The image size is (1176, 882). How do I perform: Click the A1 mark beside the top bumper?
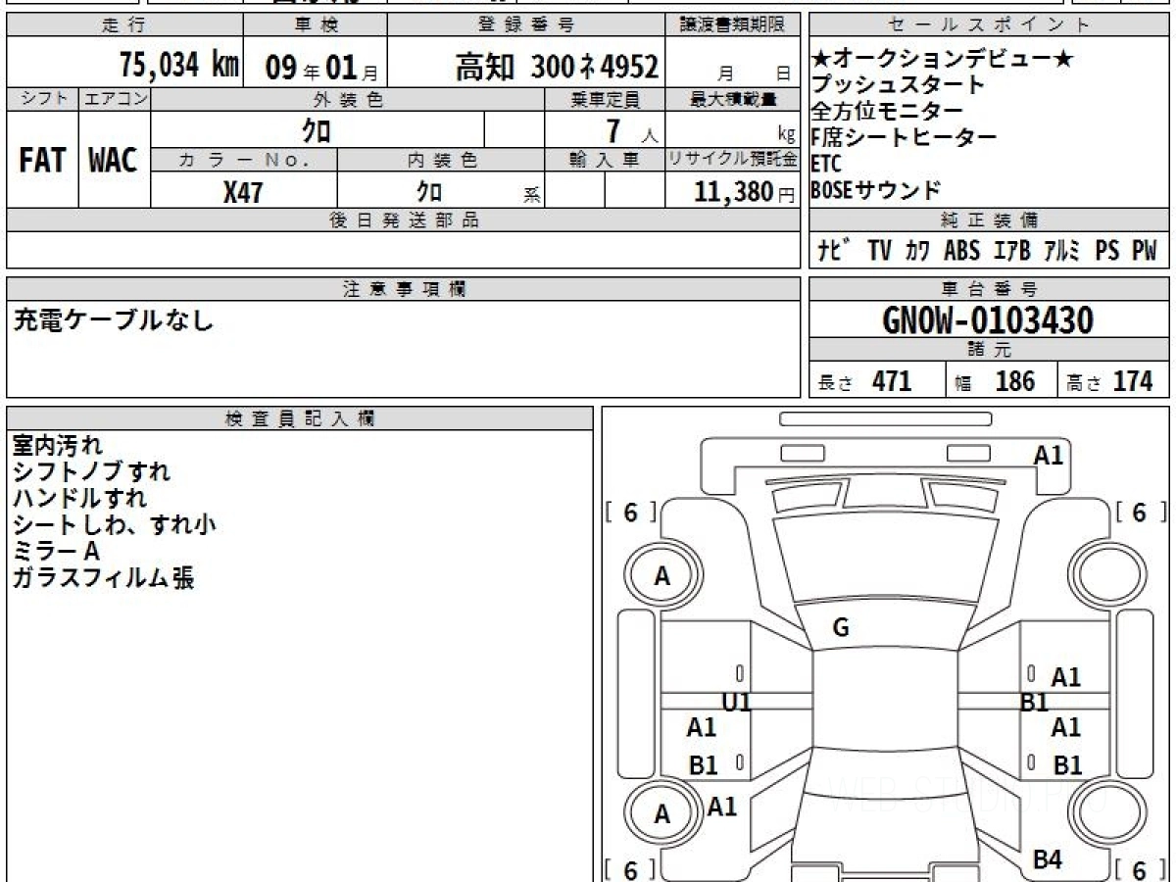(x=1049, y=455)
